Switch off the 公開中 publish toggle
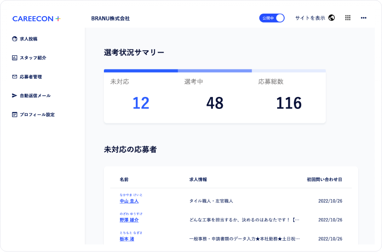 [272, 18]
